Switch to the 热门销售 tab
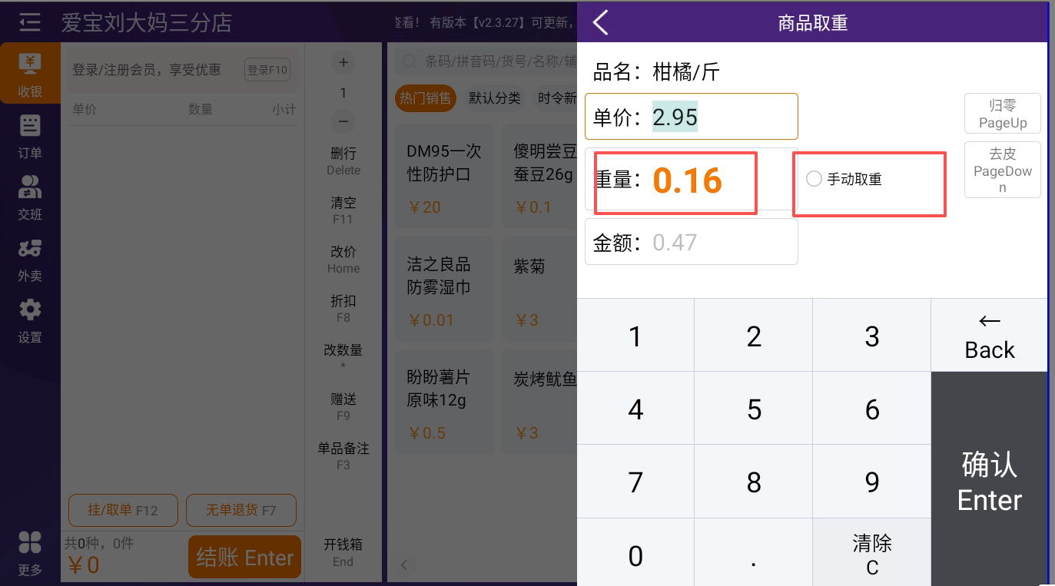 (425, 98)
